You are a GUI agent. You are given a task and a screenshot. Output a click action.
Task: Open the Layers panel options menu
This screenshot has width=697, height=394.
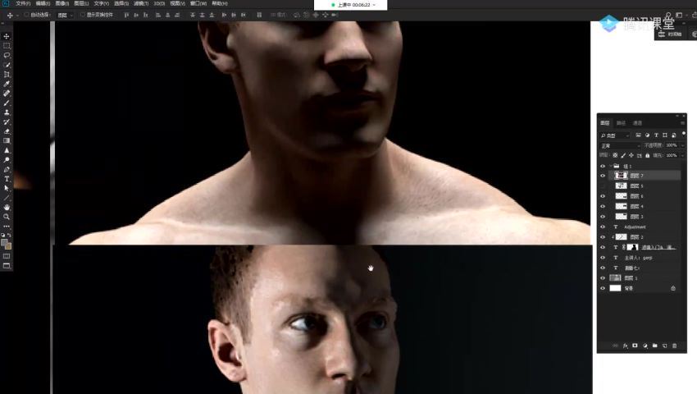click(x=682, y=123)
